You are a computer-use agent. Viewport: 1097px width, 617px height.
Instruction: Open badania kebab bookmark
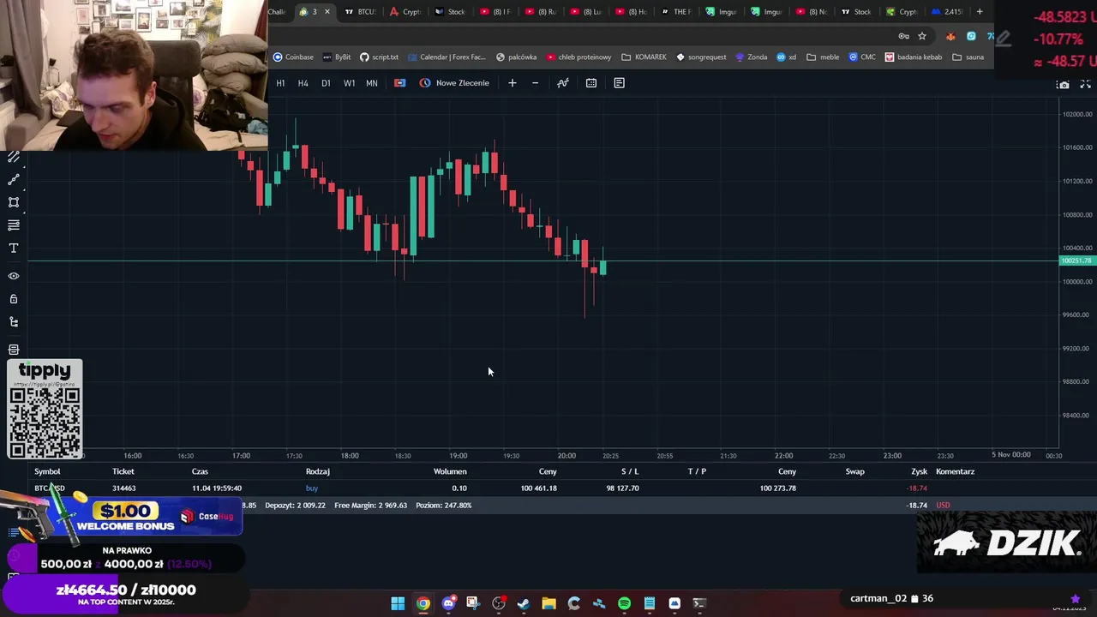click(x=914, y=57)
